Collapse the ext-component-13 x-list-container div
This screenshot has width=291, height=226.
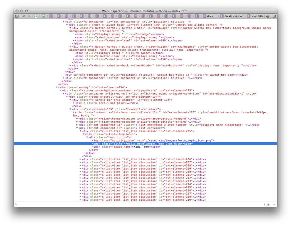coord(77,128)
